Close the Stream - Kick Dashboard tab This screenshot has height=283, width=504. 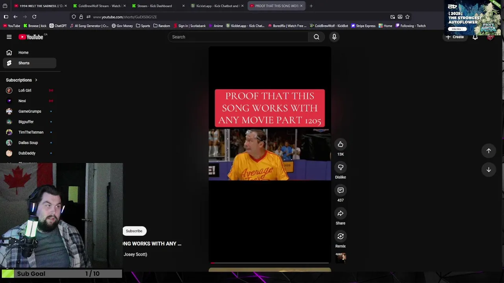click(183, 6)
